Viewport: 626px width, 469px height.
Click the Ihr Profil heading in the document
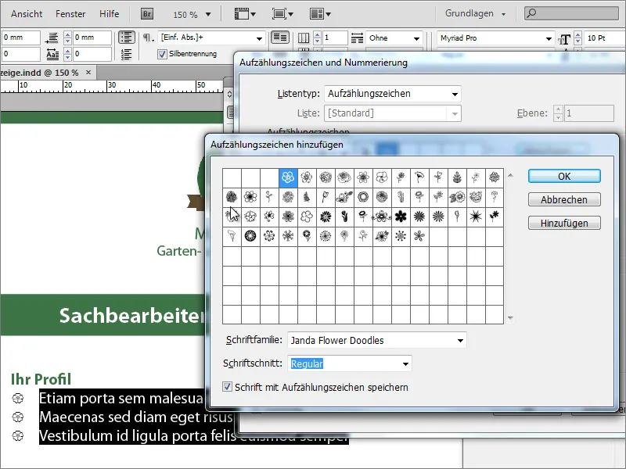pos(41,379)
